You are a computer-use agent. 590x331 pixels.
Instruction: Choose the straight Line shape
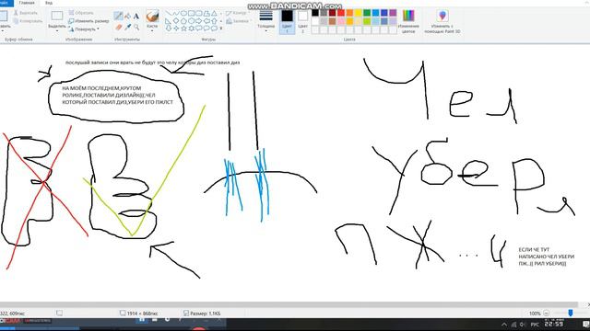click(169, 14)
